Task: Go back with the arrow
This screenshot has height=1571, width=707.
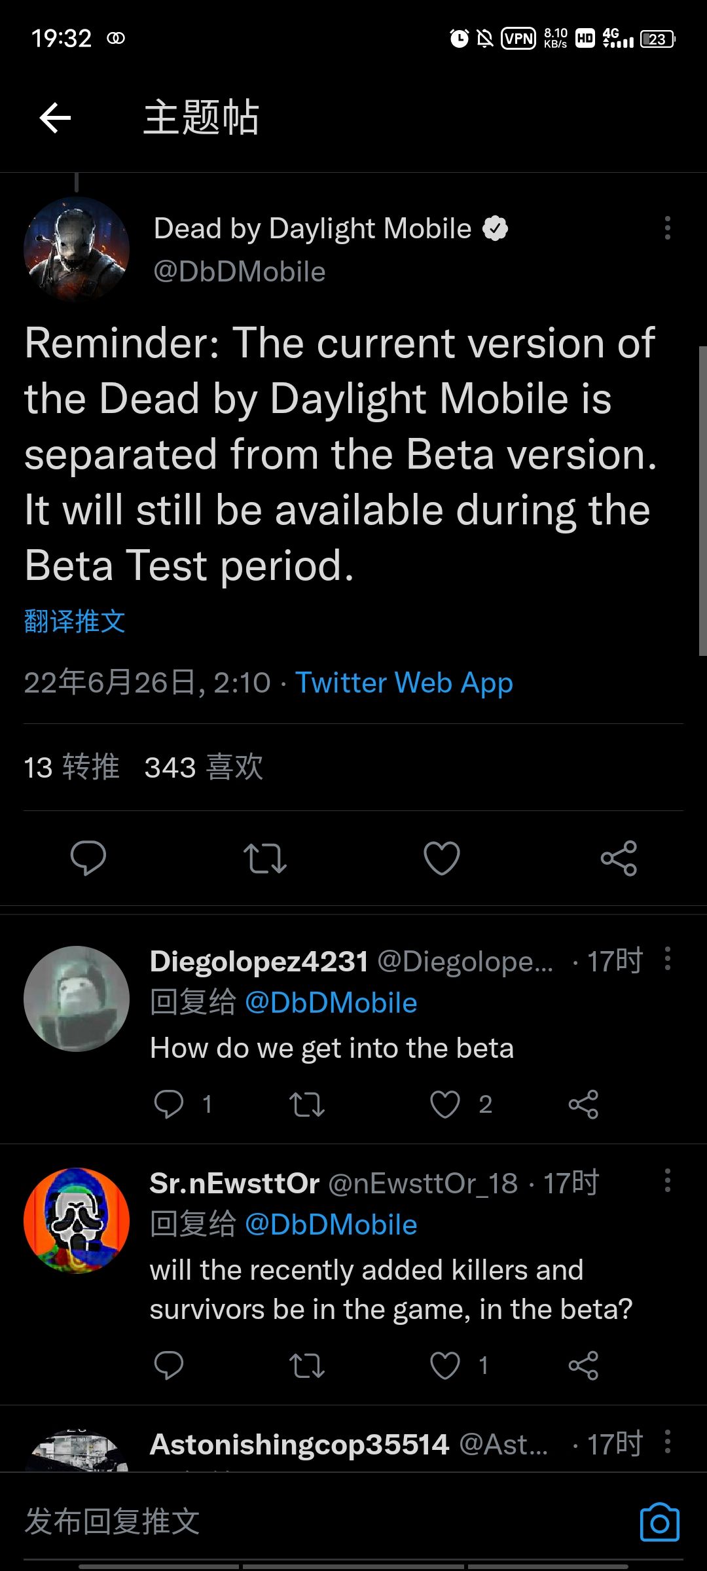Action: [x=55, y=118]
